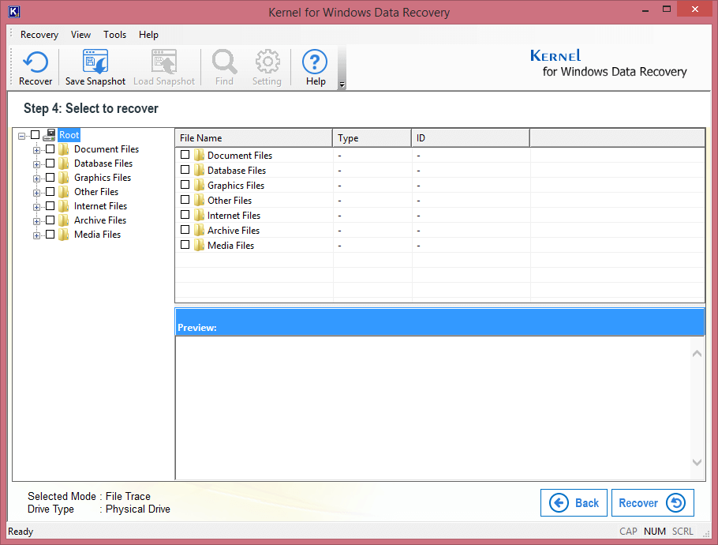Open the View menu
This screenshot has width=718, height=545.
click(x=80, y=35)
